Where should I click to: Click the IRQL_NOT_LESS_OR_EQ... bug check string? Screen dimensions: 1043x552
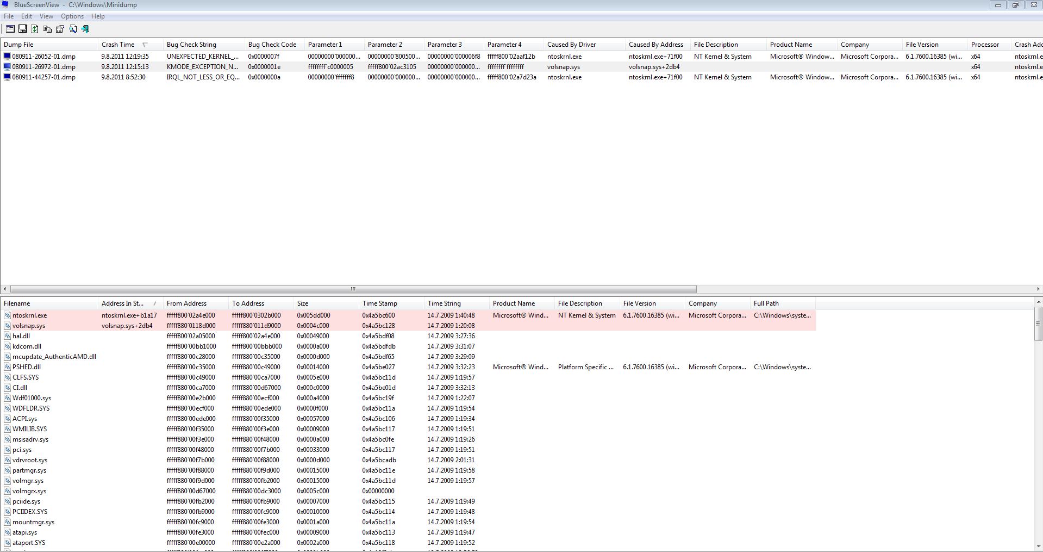pos(203,77)
